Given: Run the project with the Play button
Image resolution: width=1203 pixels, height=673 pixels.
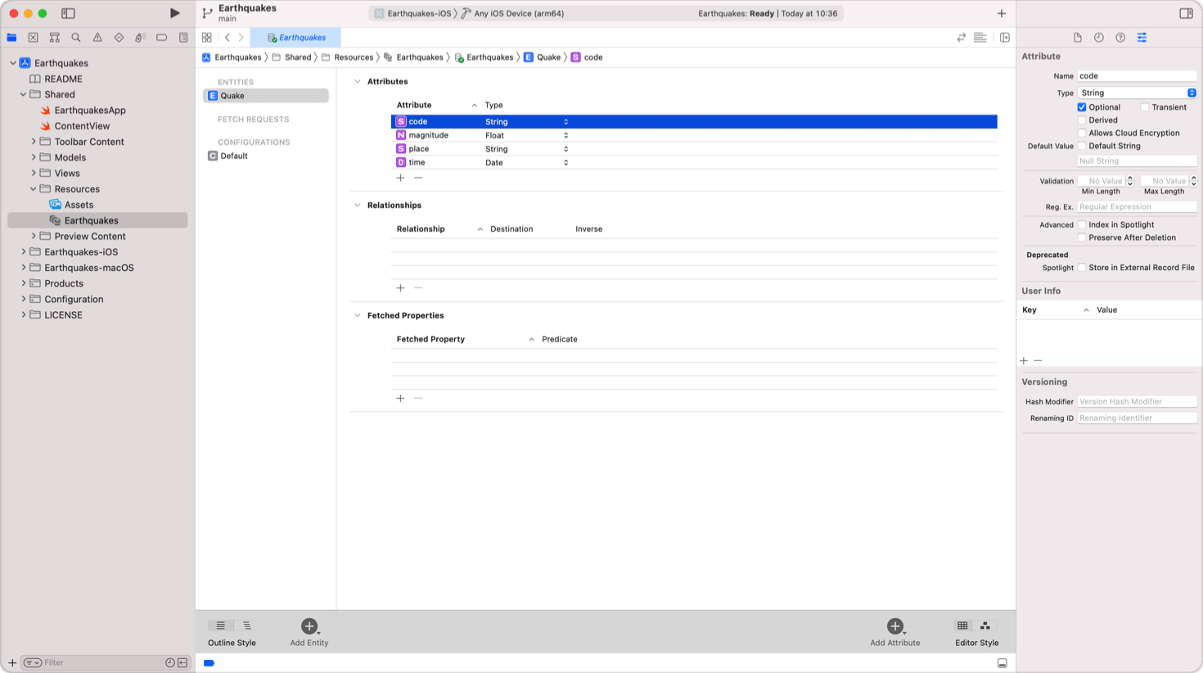Looking at the screenshot, I should [x=174, y=13].
